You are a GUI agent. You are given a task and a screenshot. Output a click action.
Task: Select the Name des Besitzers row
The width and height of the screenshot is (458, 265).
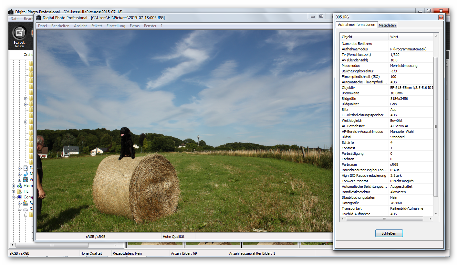[x=386, y=44]
